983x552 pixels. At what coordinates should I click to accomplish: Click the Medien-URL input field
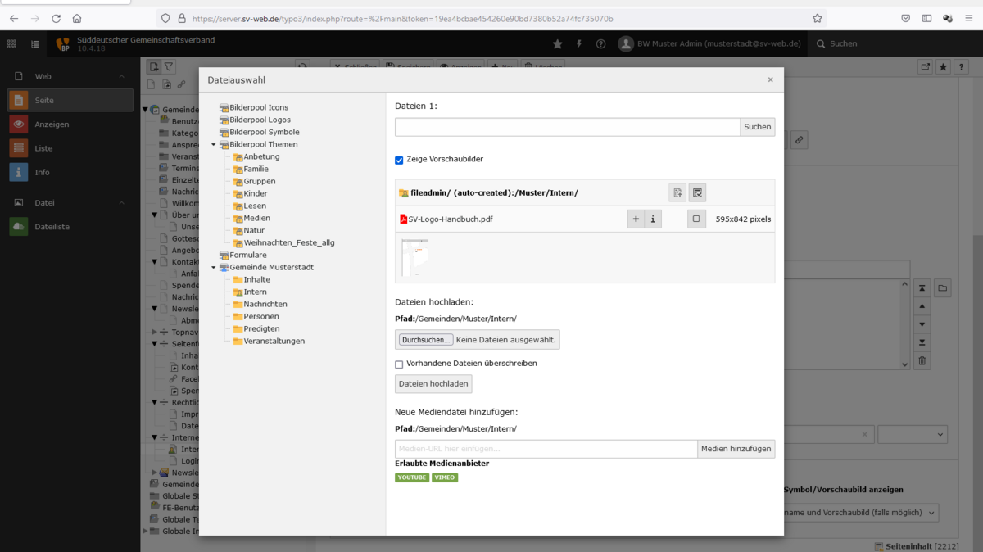[x=546, y=449]
